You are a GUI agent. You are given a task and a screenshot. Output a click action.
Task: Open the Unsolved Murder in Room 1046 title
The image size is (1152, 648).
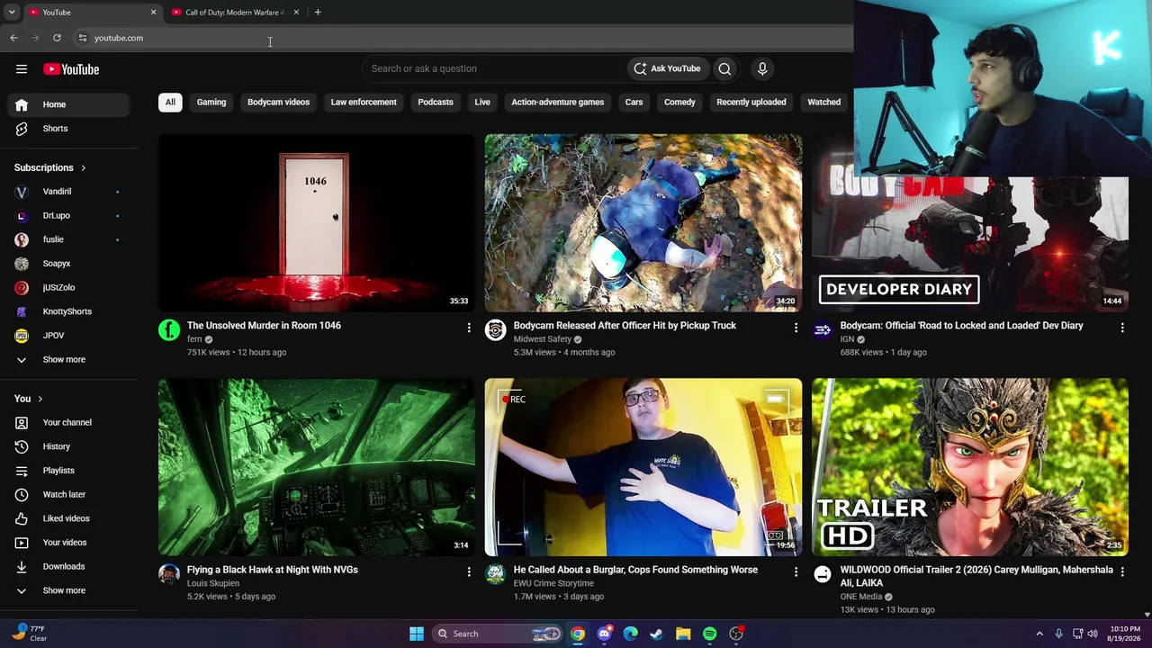click(264, 326)
